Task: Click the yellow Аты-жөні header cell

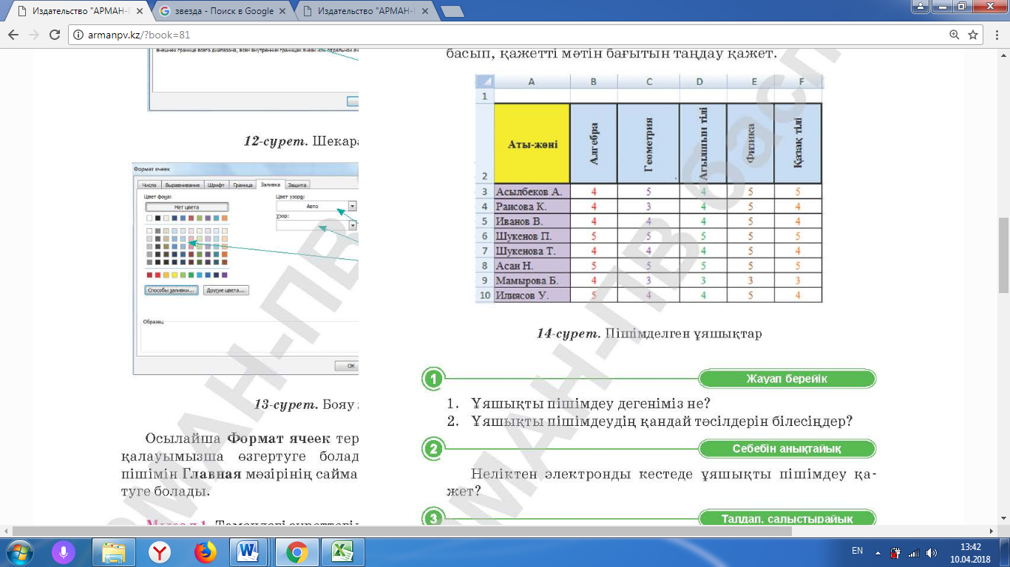Action: pos(532,143)
